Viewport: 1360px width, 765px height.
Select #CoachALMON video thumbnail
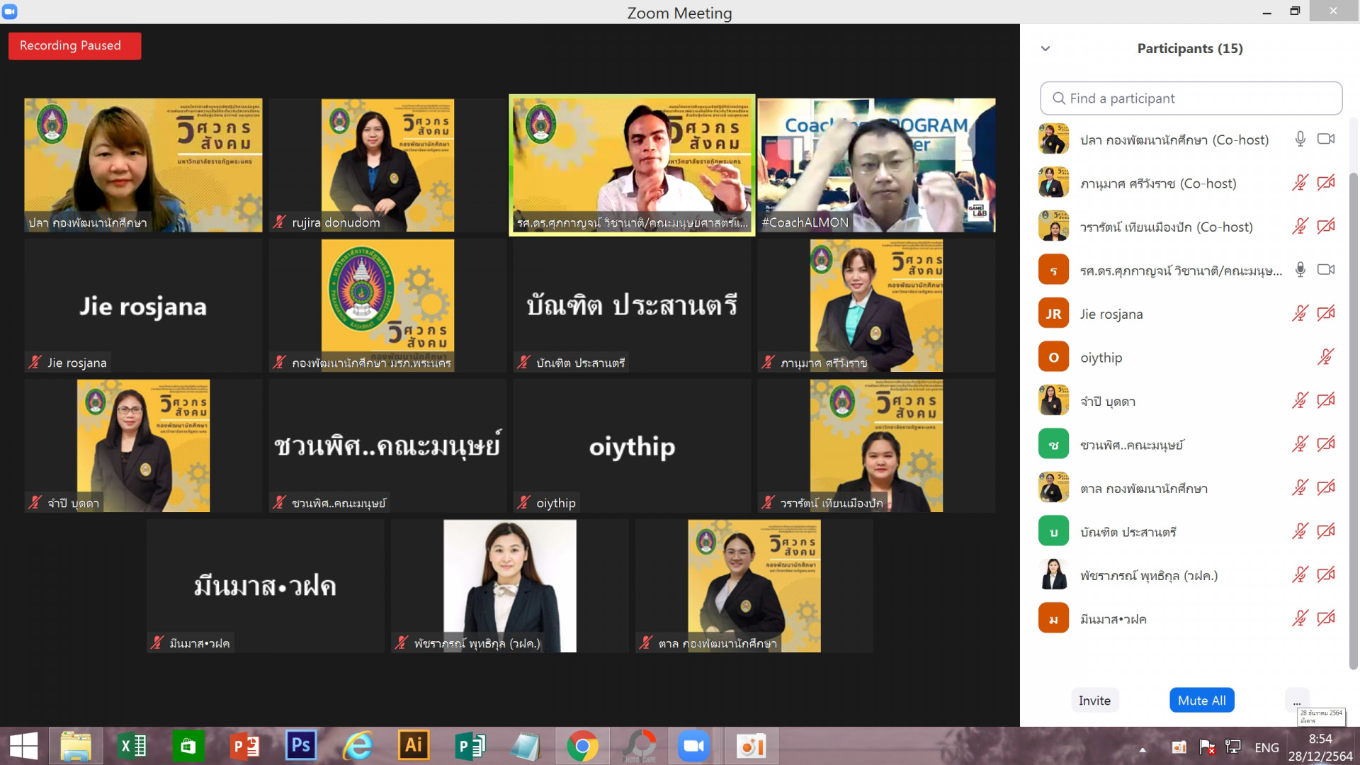tap(876, 165)
